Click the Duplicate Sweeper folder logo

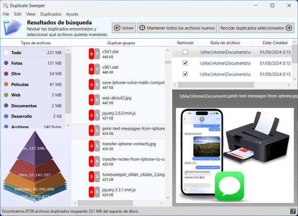(13, 27)
